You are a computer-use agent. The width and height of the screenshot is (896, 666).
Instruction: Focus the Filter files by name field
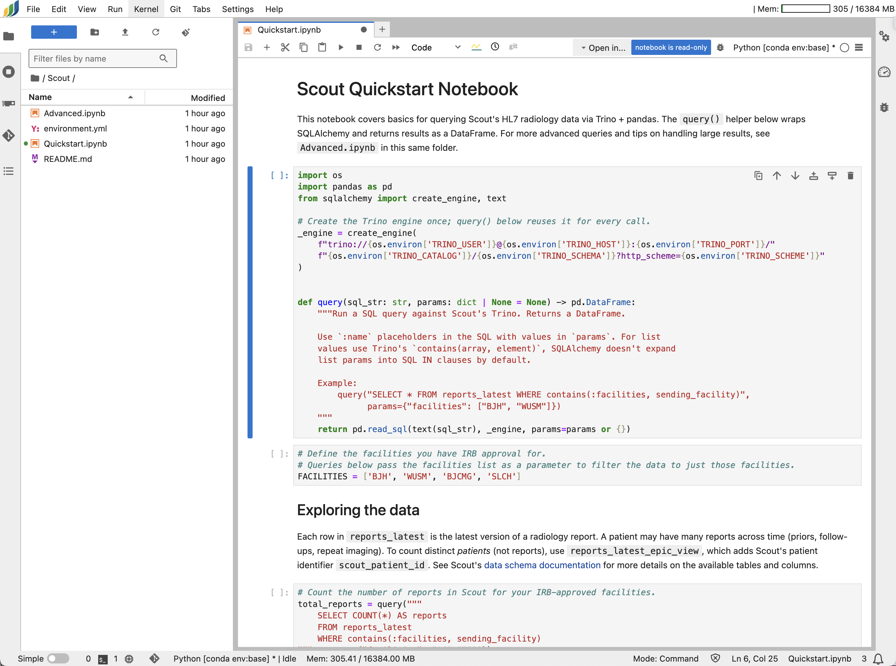pyautogui.click(x=103, y=58)
